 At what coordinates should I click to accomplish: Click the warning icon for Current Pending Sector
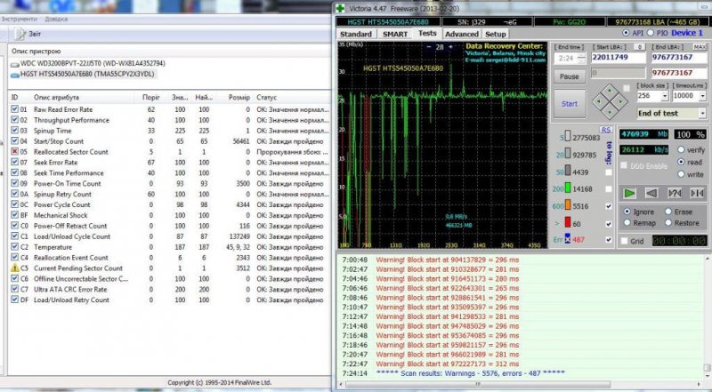click(x=14, y=268)
